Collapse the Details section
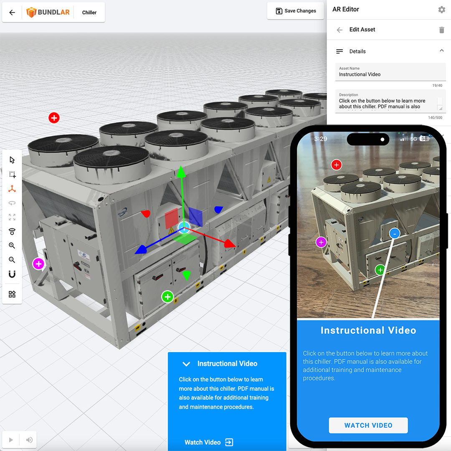The height and width of the screenshot is (451, 451). pos(441,51)
